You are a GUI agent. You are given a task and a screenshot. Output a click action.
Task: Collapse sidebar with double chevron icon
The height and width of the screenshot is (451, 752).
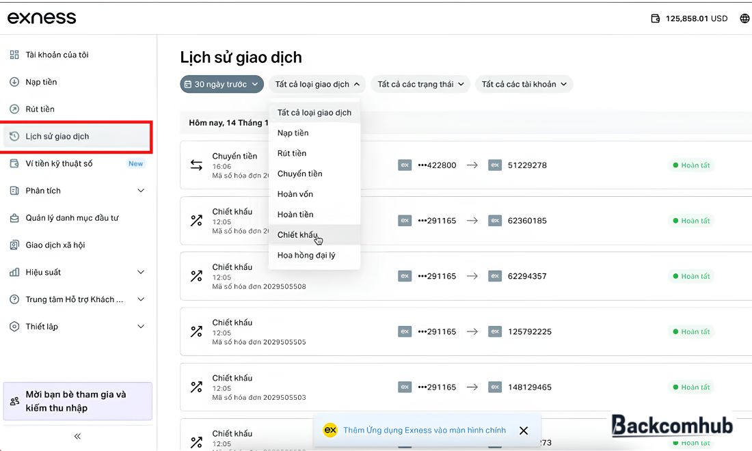(x=77, y=436)
